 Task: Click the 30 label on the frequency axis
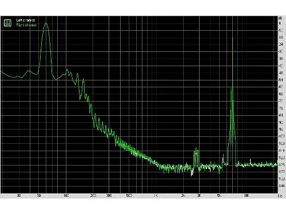click(19, 196)
